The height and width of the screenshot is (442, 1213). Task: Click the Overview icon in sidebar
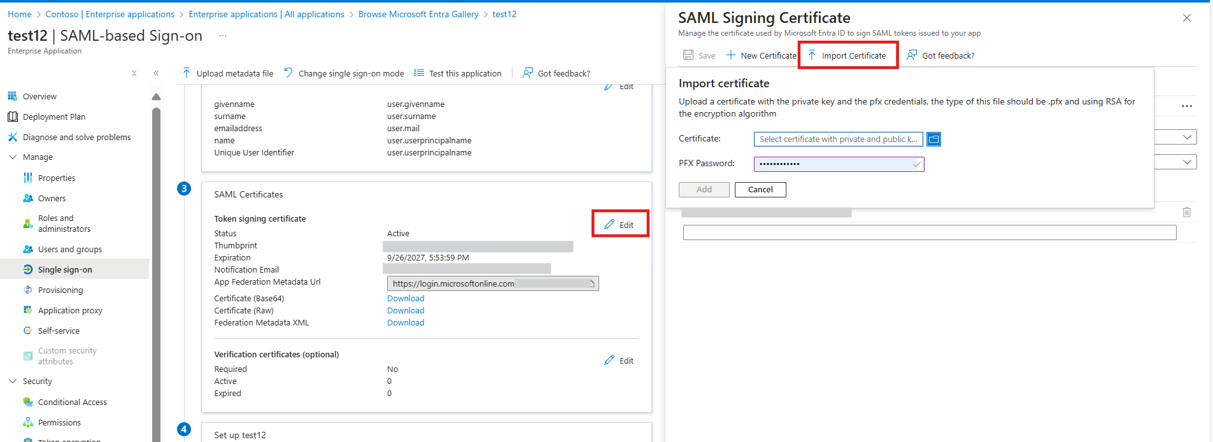click(x=12, y=96)
